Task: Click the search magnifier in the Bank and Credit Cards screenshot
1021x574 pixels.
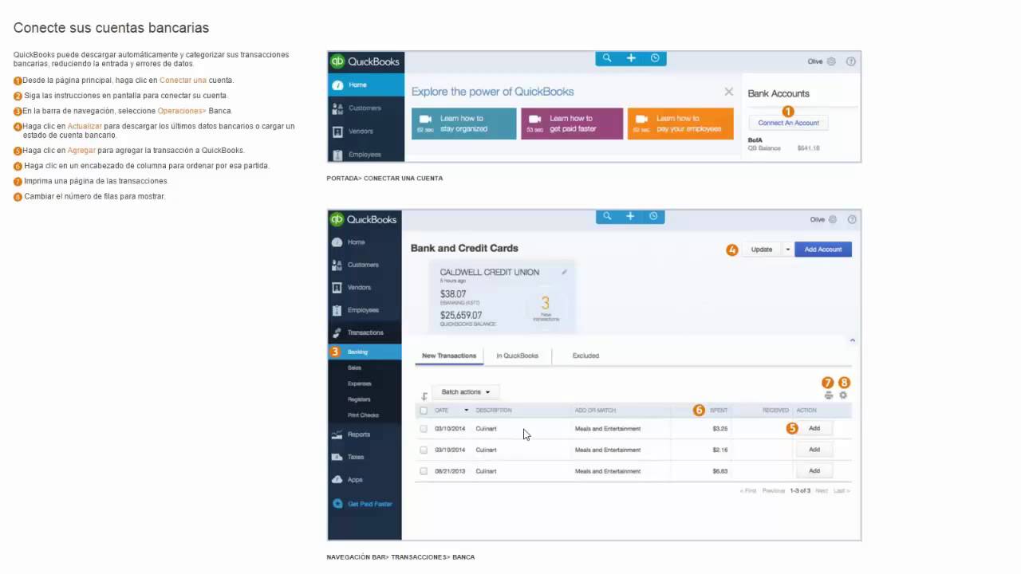Action: [607, 216]
